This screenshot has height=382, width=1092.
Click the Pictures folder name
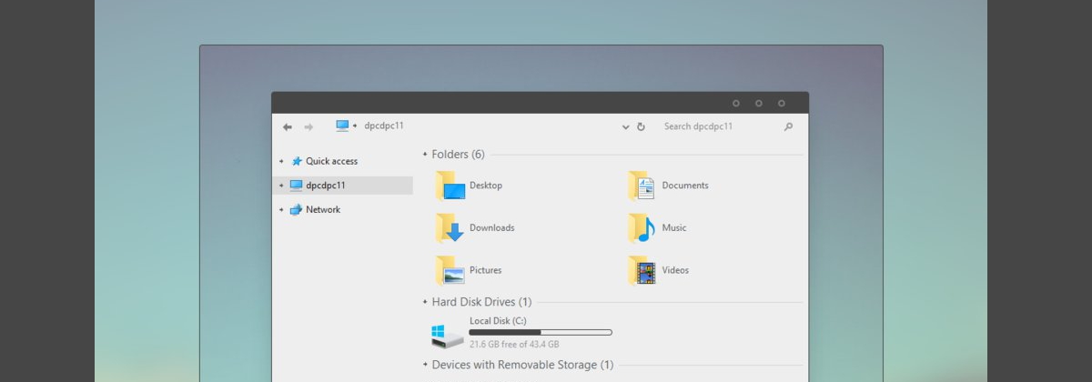[x=486, y=270]
